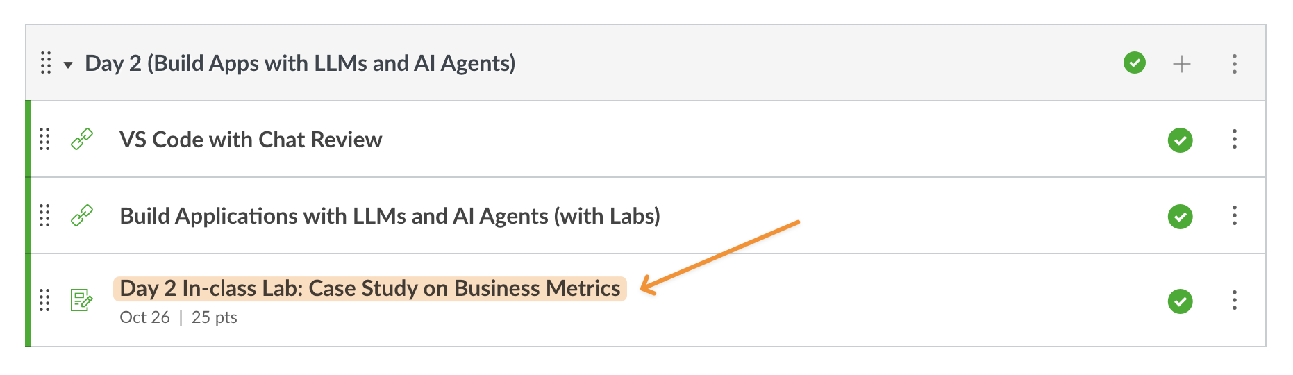
Task: Open options menu for Day 2 module
Action: pyautogui.click(x=1234, y=64)
